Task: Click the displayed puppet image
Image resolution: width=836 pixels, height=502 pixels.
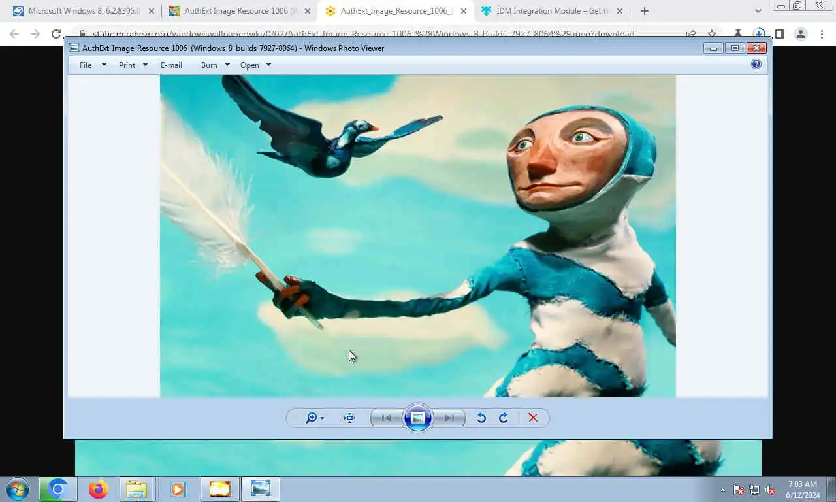Action: click(418, 236)
